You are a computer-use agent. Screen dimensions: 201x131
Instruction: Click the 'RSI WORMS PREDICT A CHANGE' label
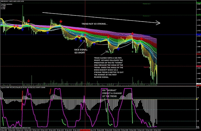pos(112,93)
